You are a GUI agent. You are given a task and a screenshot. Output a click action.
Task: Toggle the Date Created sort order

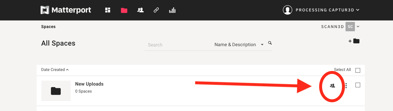(55, 70)
